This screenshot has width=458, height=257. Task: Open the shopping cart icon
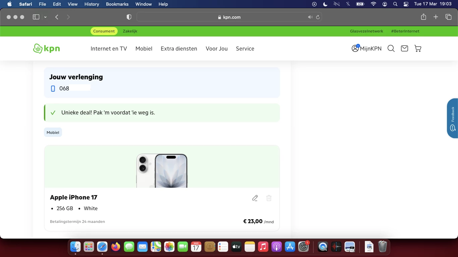418,49
